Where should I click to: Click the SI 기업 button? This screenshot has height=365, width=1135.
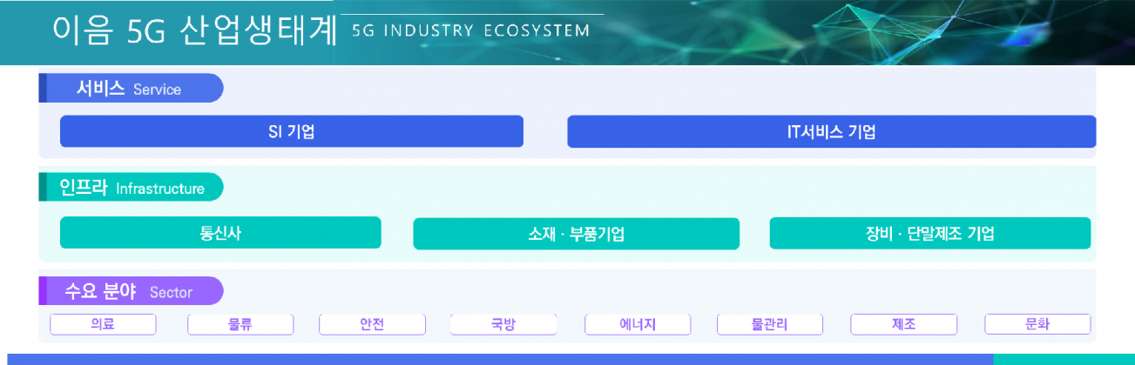(291, 132)
